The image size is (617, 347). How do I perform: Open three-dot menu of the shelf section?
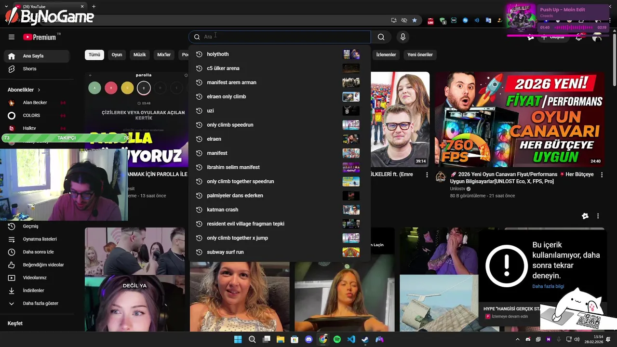[598, 216]
